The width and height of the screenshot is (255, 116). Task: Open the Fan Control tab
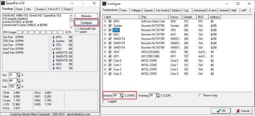pos(162,10)
